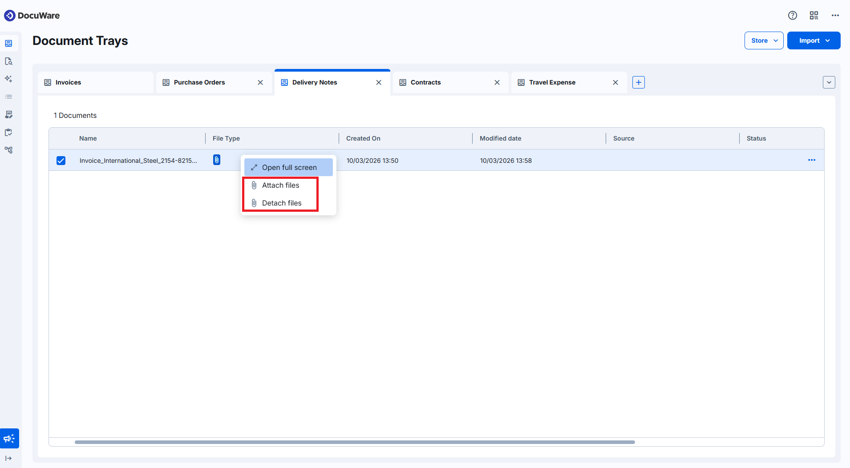The image size is (850, 468).
Task: Open the QR code apps icon
Action: pos(814,16)
